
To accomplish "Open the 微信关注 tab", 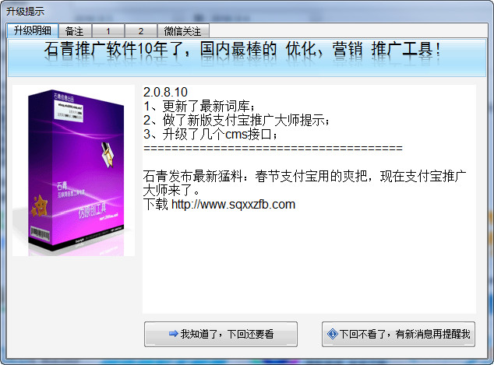I will tap(183, 31).
